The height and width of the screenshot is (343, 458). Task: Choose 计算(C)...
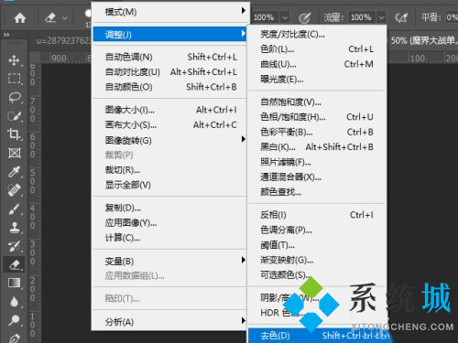pyautogui.click(x=170, y=238)
